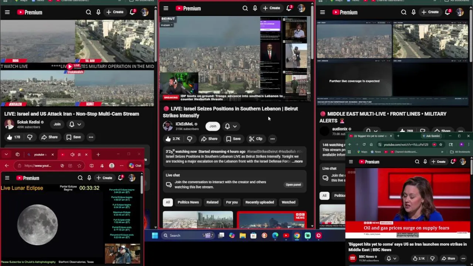Open hamburger guide menu in center YouTube window
The width and height of the screenshot is (473, 266).
click(x=166, y=8)
